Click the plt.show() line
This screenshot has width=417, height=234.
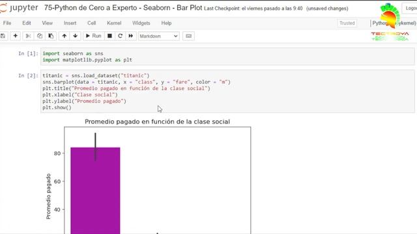tap(57, 107)
